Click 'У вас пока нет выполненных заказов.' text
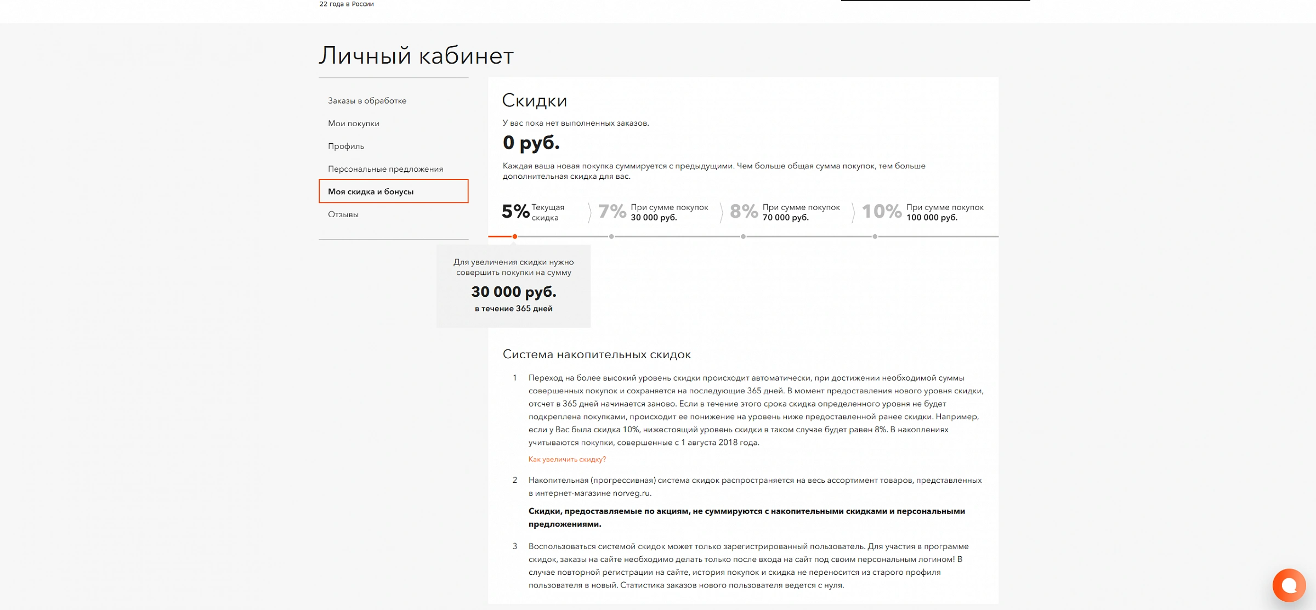Viewport: 1316px width, 610px height. [x=576, y=123]
